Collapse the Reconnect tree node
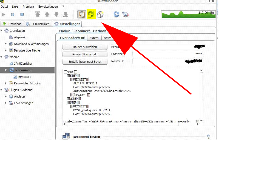253x177 pixels. pos(6,70)
